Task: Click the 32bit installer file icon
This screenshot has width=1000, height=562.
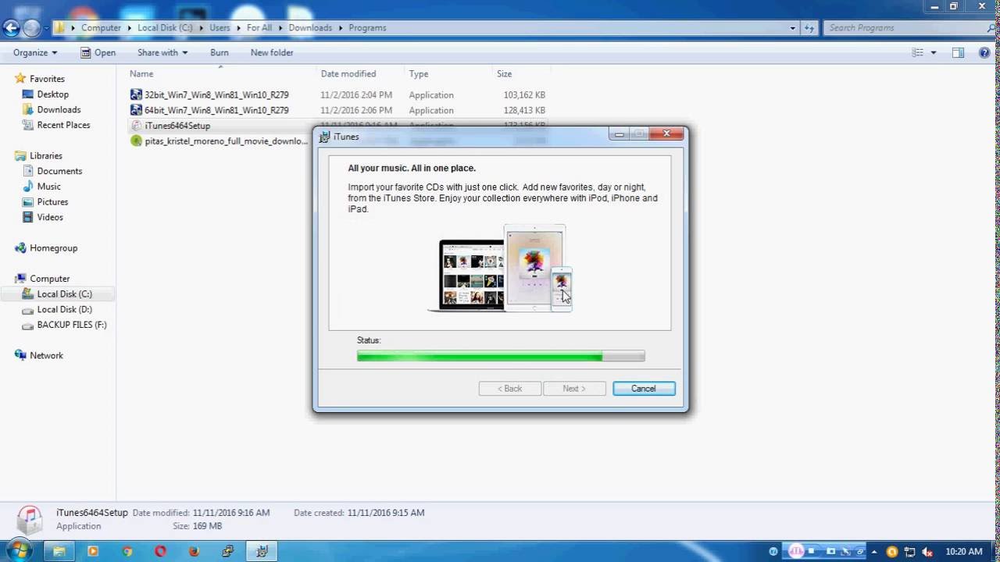Action: (136, 95)
